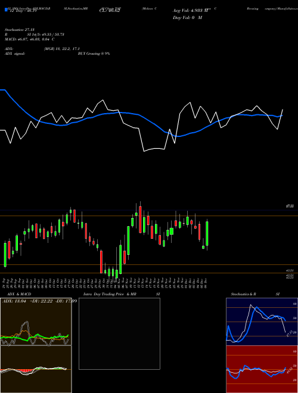Click the 'CL: 46.62' closing price label
Viewport: 298px width, 393px height.
pos(110,11)
